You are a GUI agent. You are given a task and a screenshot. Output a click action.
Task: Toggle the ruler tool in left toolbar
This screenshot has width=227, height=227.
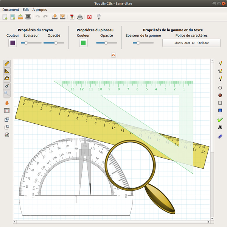(x=7, y=63)
